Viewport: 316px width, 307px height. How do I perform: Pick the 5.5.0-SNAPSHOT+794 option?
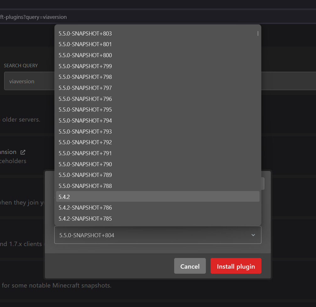tap(158, 120)
